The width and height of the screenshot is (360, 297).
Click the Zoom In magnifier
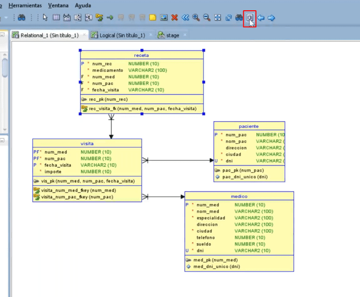coord(196,18)
